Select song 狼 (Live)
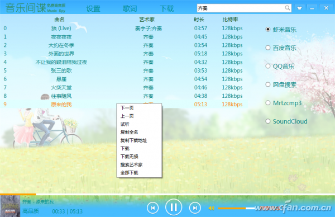Image resolution: width=335 pixels, height=217 pixels. pyautogui.click(x=61, y=29)
